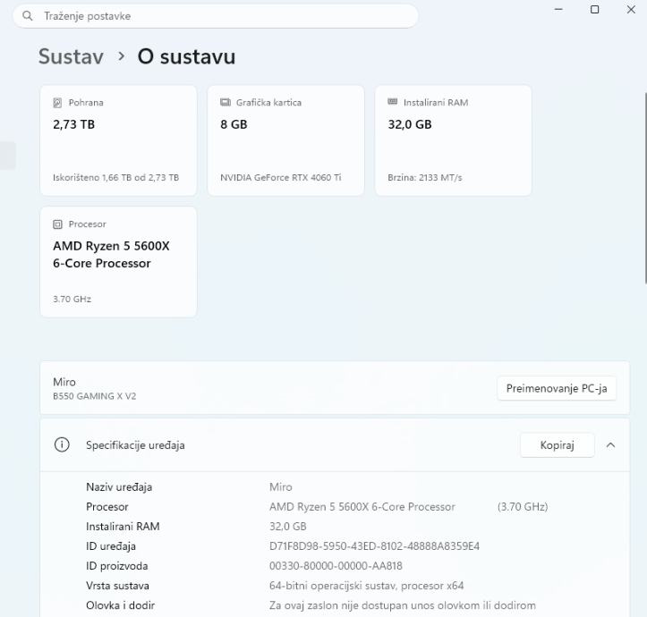Click the search magnifier icon
Image resolution: width=647 pixels, height=617 pixels.
pos(29,16)
